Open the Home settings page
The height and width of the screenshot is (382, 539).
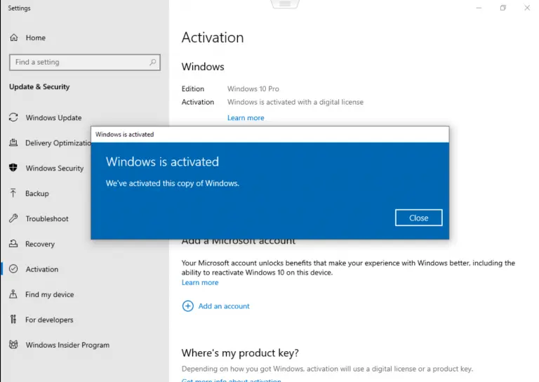[x=35, y=38]
